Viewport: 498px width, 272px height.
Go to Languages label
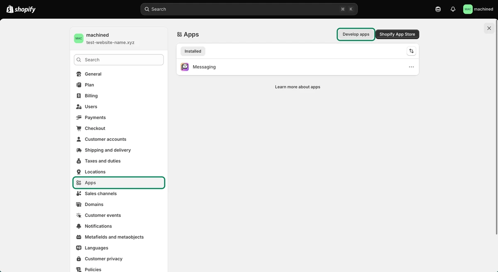coord(96,248)
